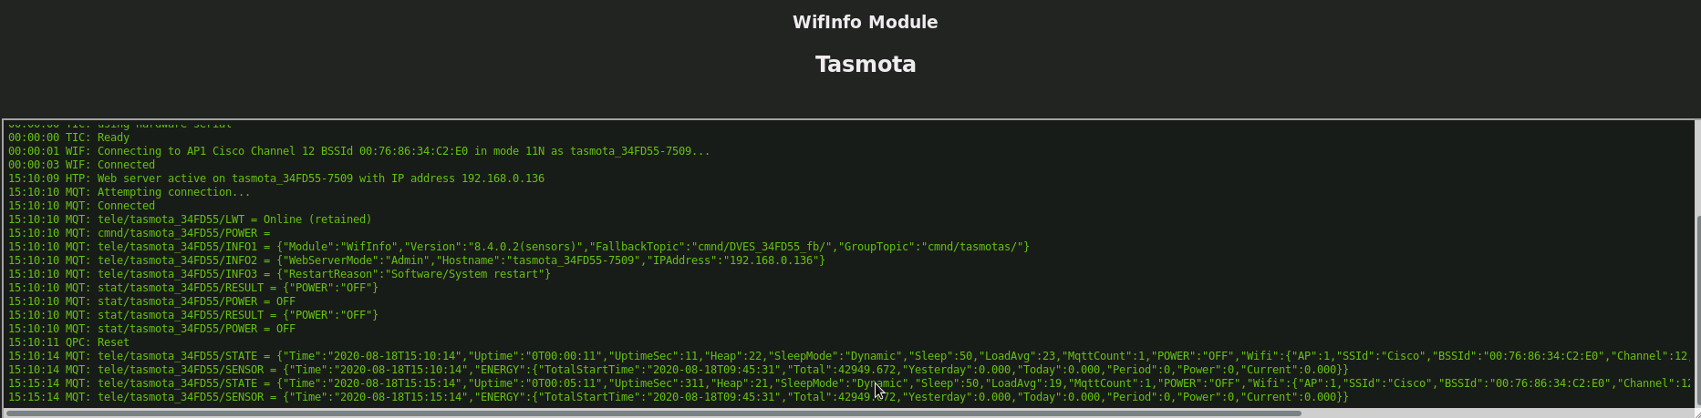
Task: Click log line 'MQT: Connected'
Action: coord(82,206)
